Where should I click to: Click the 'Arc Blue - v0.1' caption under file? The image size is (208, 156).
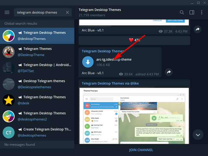(93, 73)
